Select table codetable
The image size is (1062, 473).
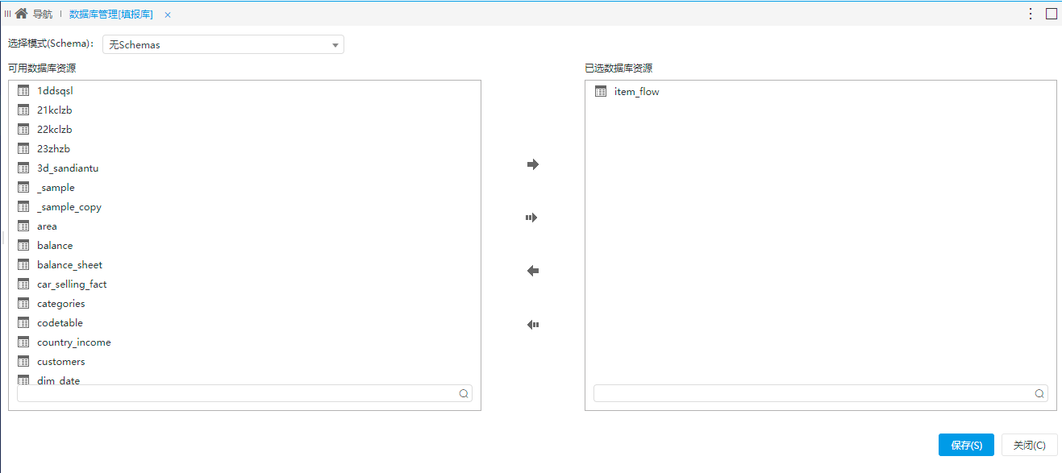[x=60, y=323]
